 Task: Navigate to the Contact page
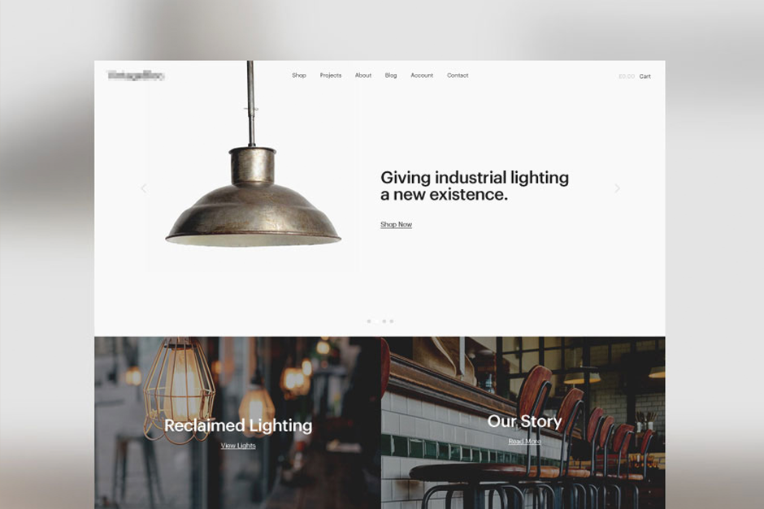pos(458,75)
